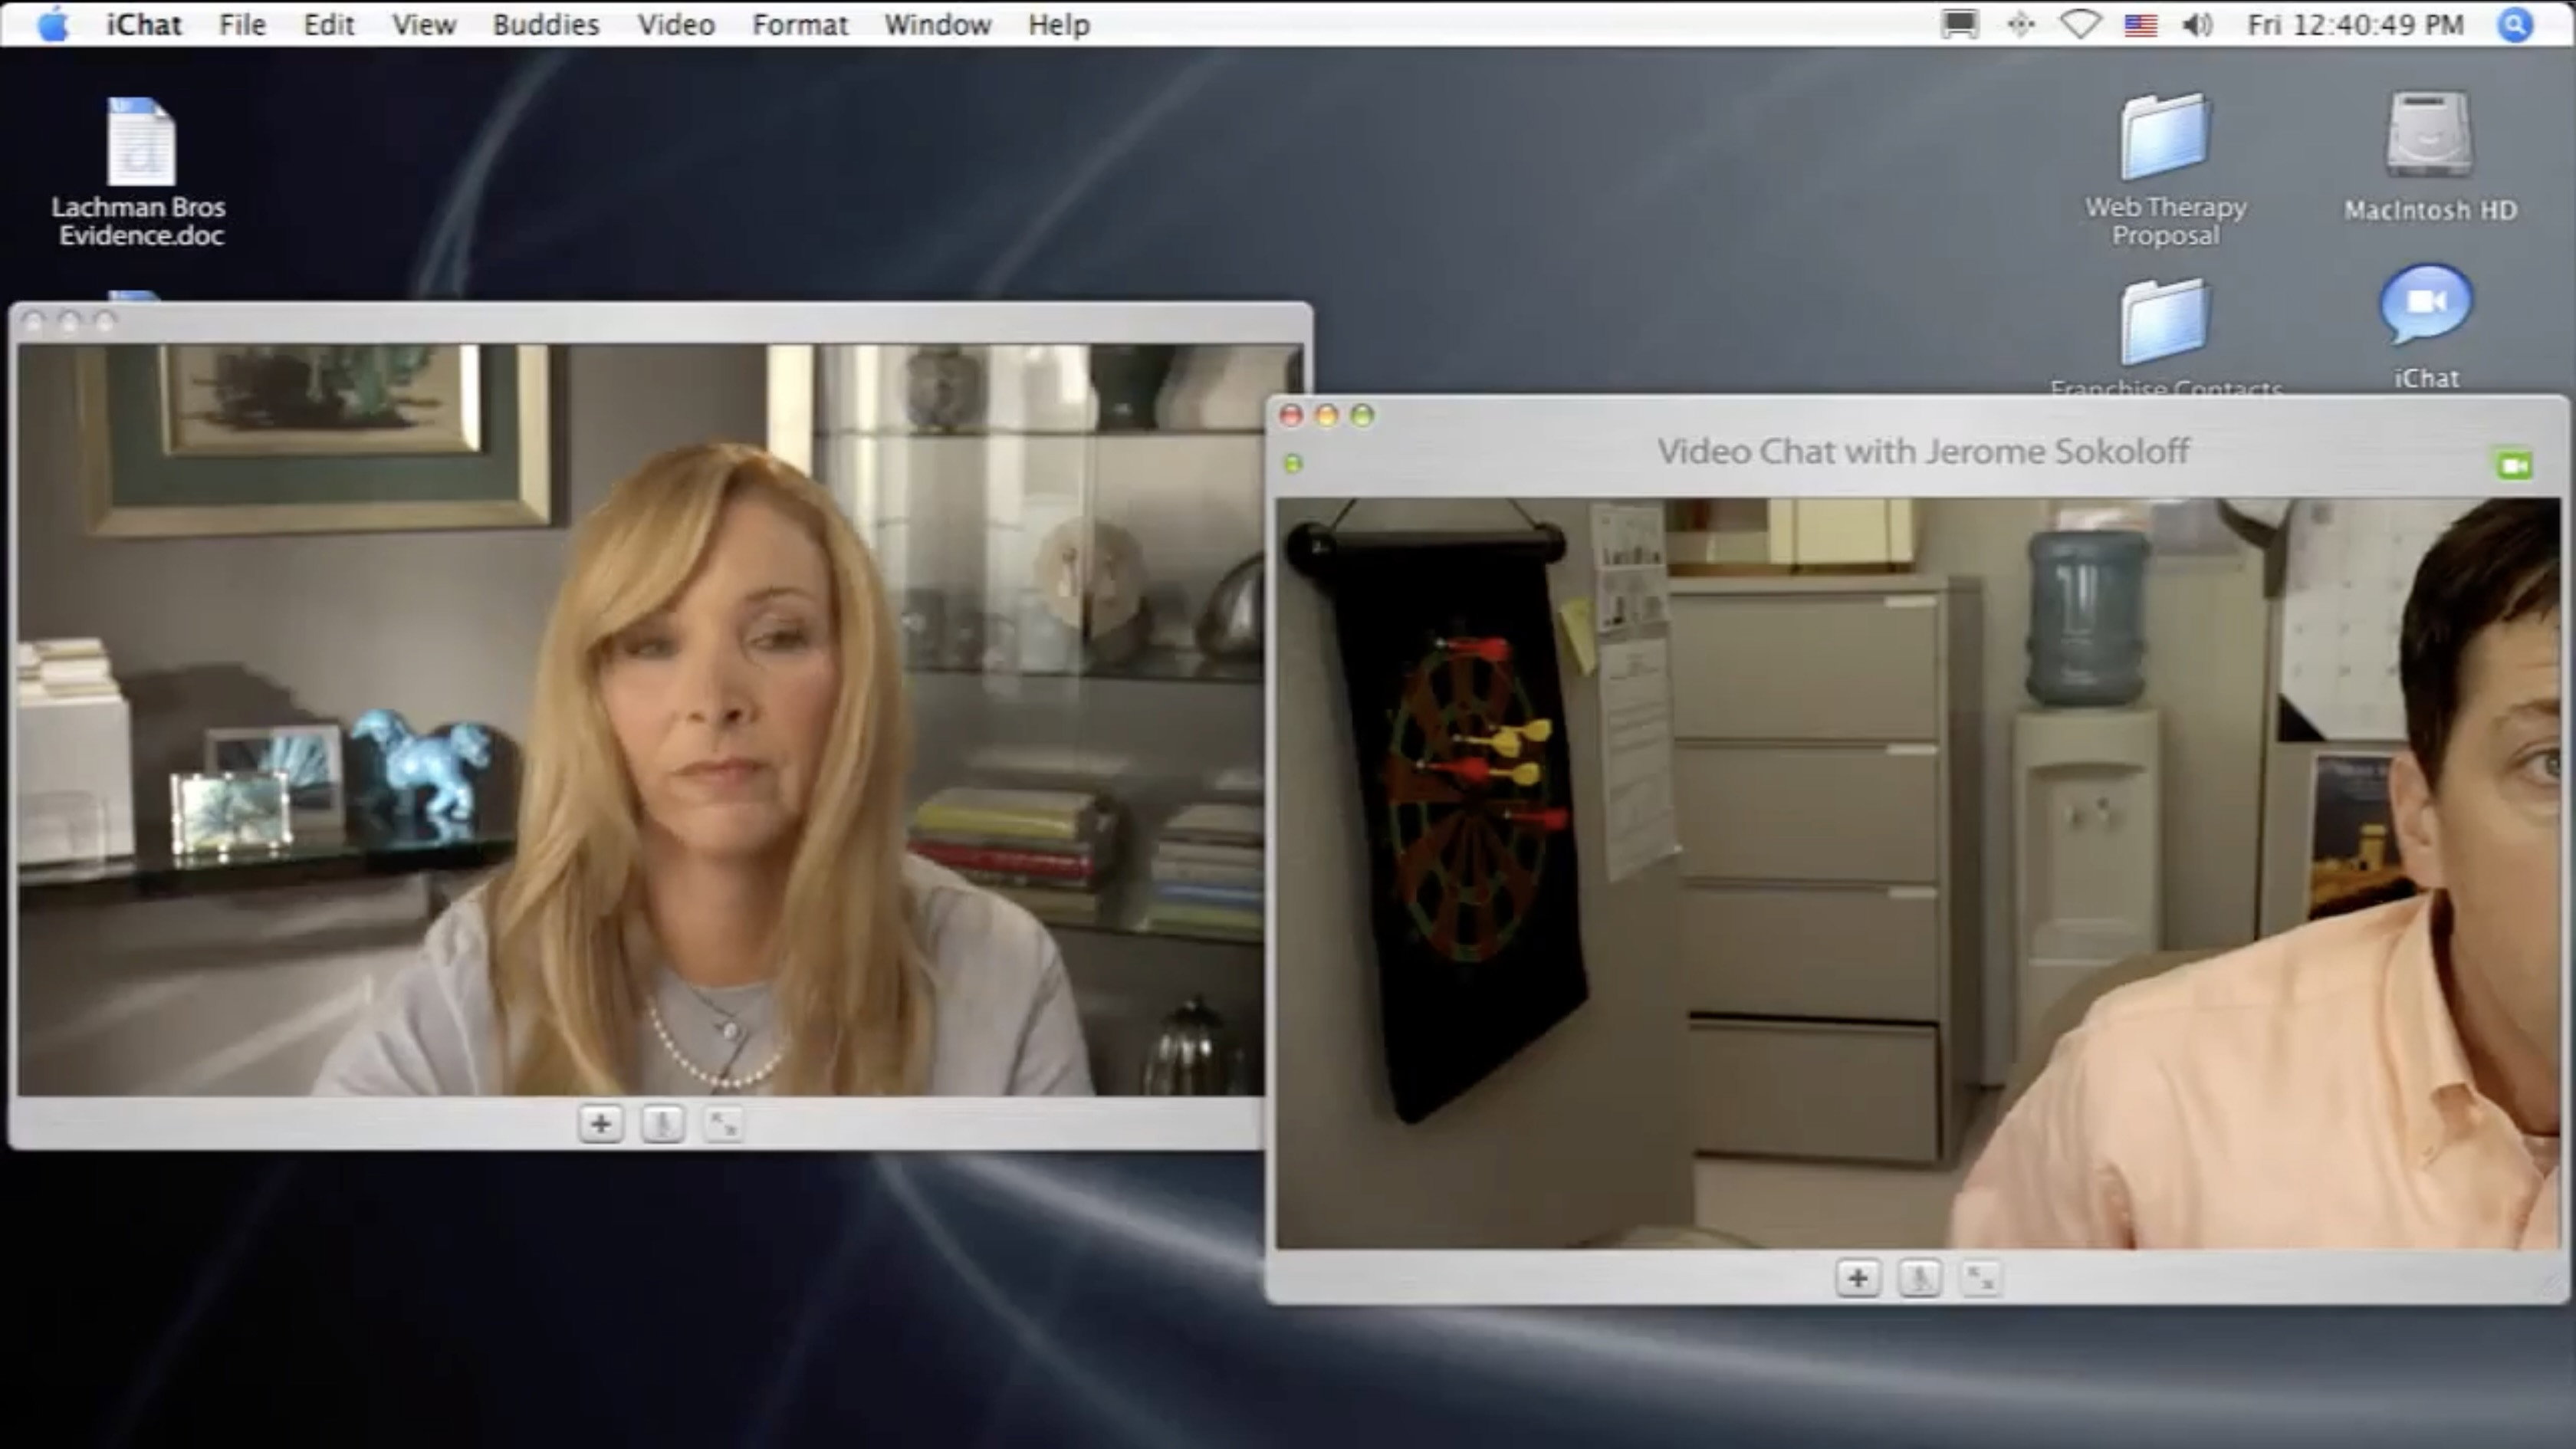
Task: Select the Web Therapy Proposal folder
Action: tap(2165, 170)
